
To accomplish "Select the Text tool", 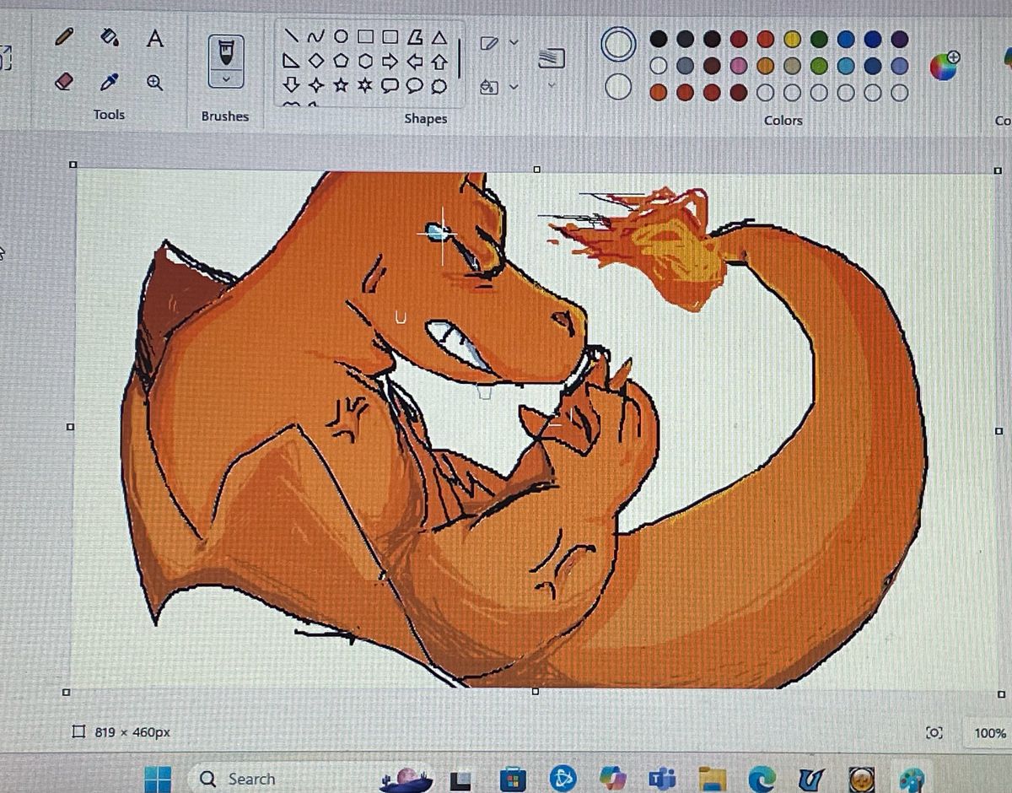I will tap(154, 38).
